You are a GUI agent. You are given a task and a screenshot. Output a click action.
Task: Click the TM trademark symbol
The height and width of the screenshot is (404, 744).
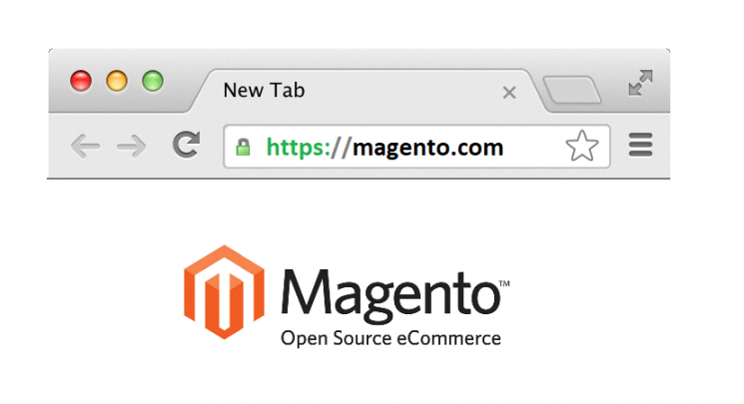504,283
